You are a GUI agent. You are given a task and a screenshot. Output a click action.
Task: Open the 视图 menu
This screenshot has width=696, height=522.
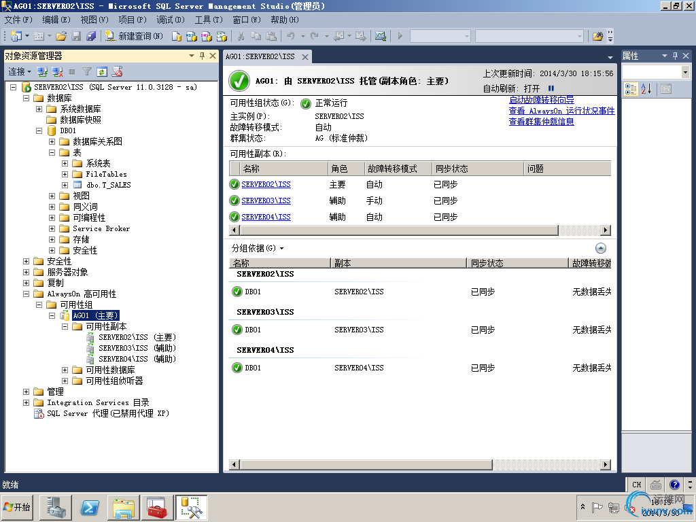point(94,20)
